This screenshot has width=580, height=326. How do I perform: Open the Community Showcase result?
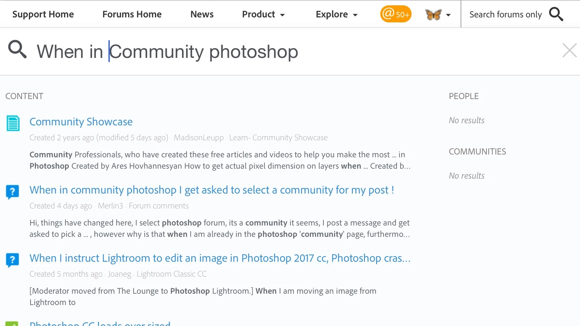pyautogui.click(x=81, y=122)
